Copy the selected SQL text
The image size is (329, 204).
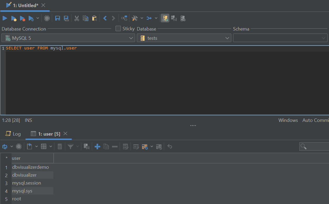click(85, 18)
